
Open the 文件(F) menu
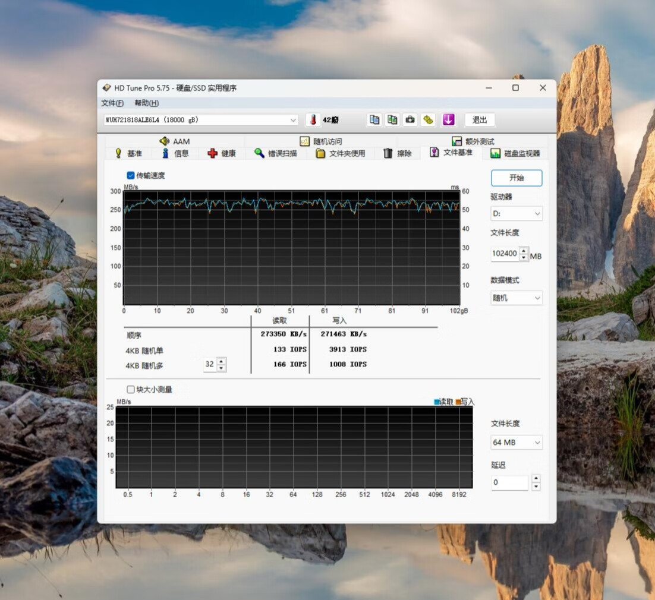(x=112, y=103)
